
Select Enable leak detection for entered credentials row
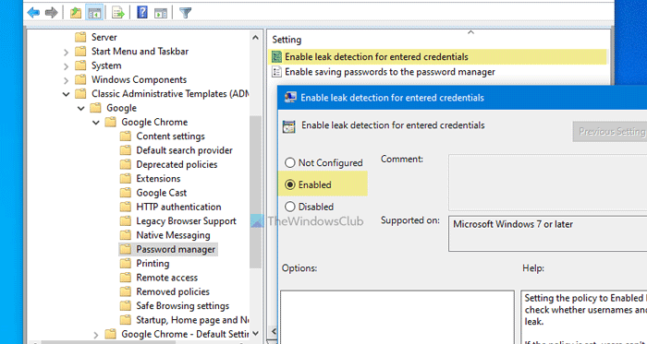(438, 57)
